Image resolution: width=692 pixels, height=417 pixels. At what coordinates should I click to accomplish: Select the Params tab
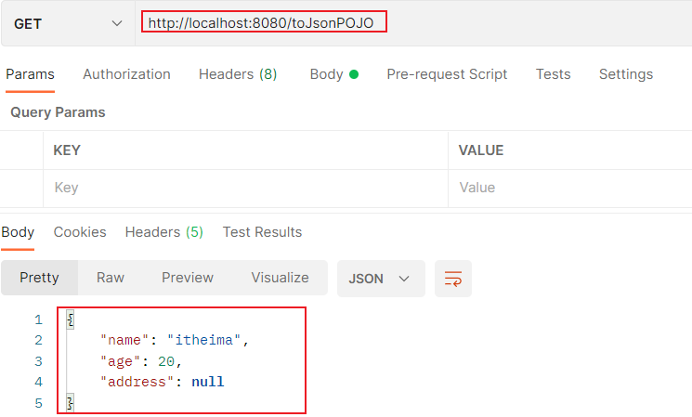coord(31,74)
